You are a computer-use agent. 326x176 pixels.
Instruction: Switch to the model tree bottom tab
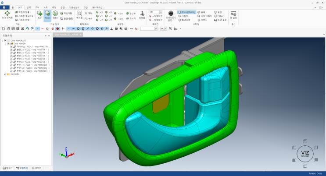tap(22, 168)
